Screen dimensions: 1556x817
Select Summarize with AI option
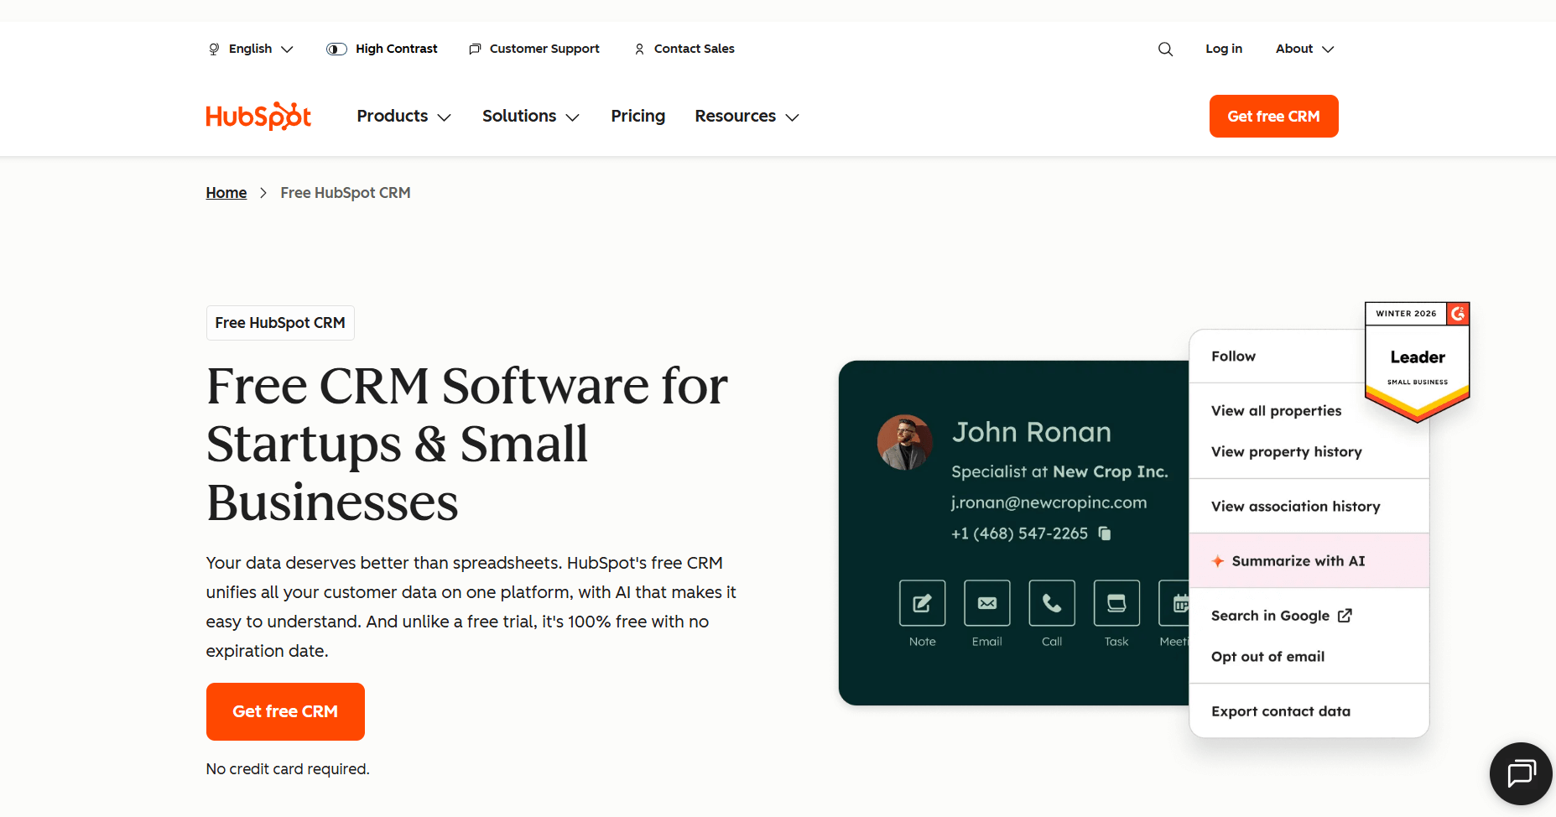coord(1297,561)
